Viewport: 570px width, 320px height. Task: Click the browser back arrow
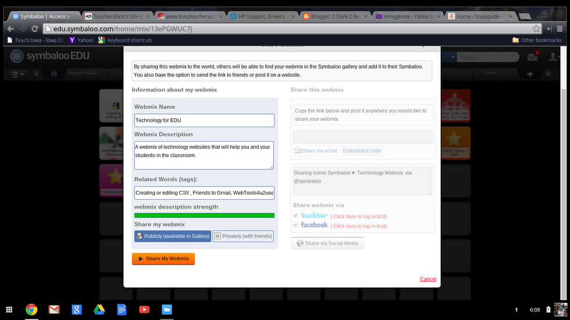(x=10, y=28)
